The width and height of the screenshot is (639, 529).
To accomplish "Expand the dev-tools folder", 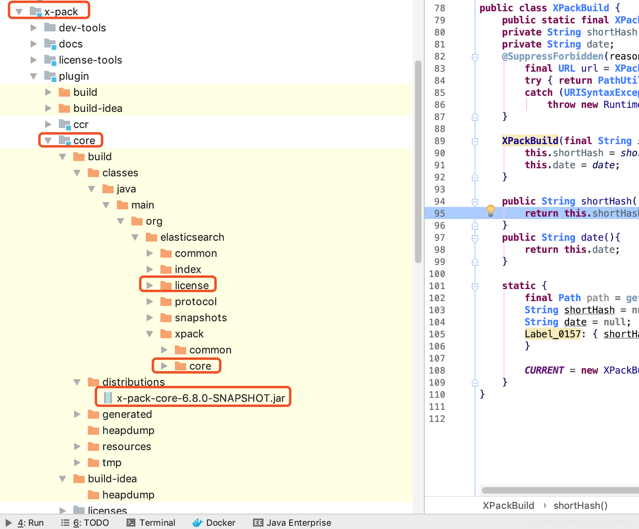I will 34,28.
